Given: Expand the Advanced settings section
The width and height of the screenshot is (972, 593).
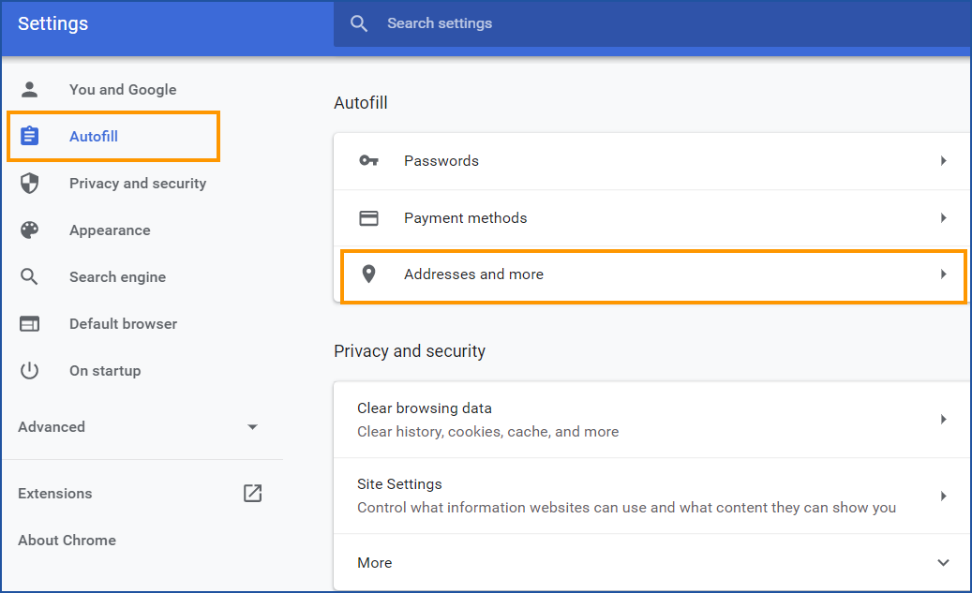Looking at the screenshot, I should pyautogui.click(x=252, y=426).
